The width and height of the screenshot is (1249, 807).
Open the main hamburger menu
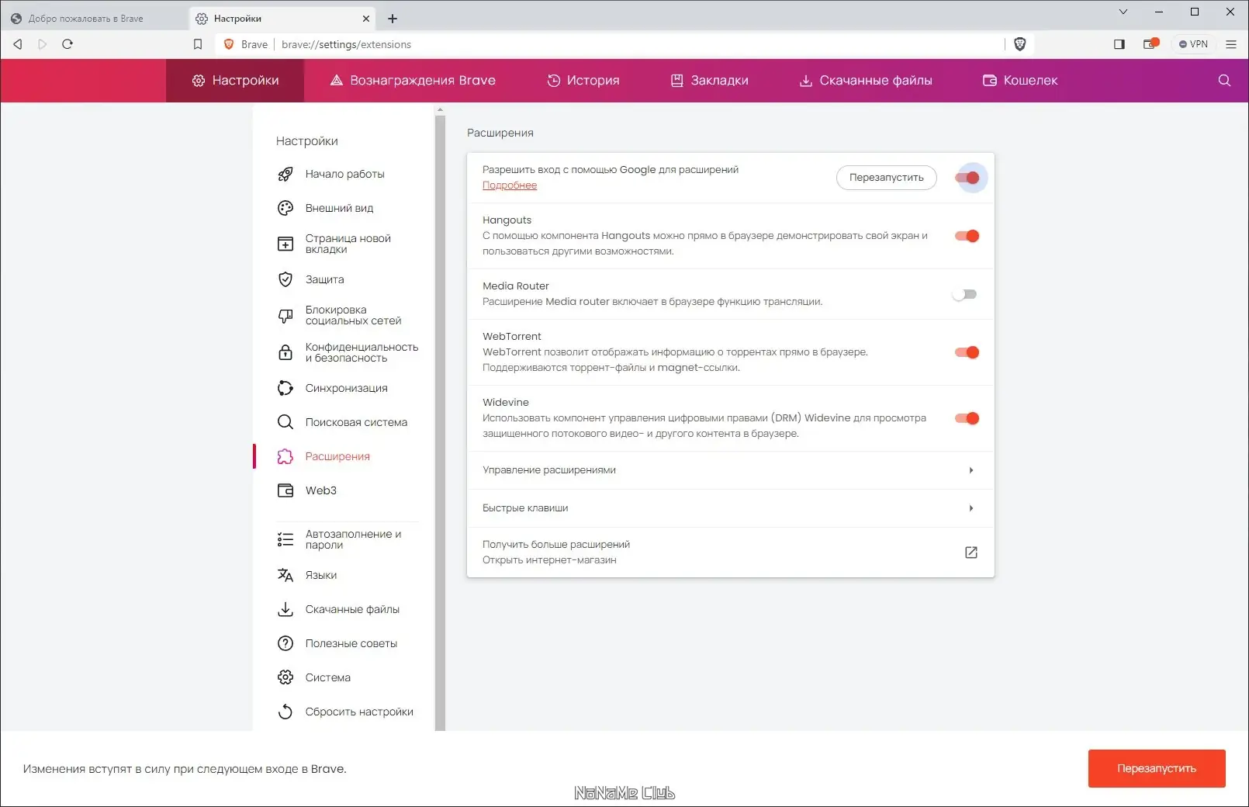[x=1231, y=44]
